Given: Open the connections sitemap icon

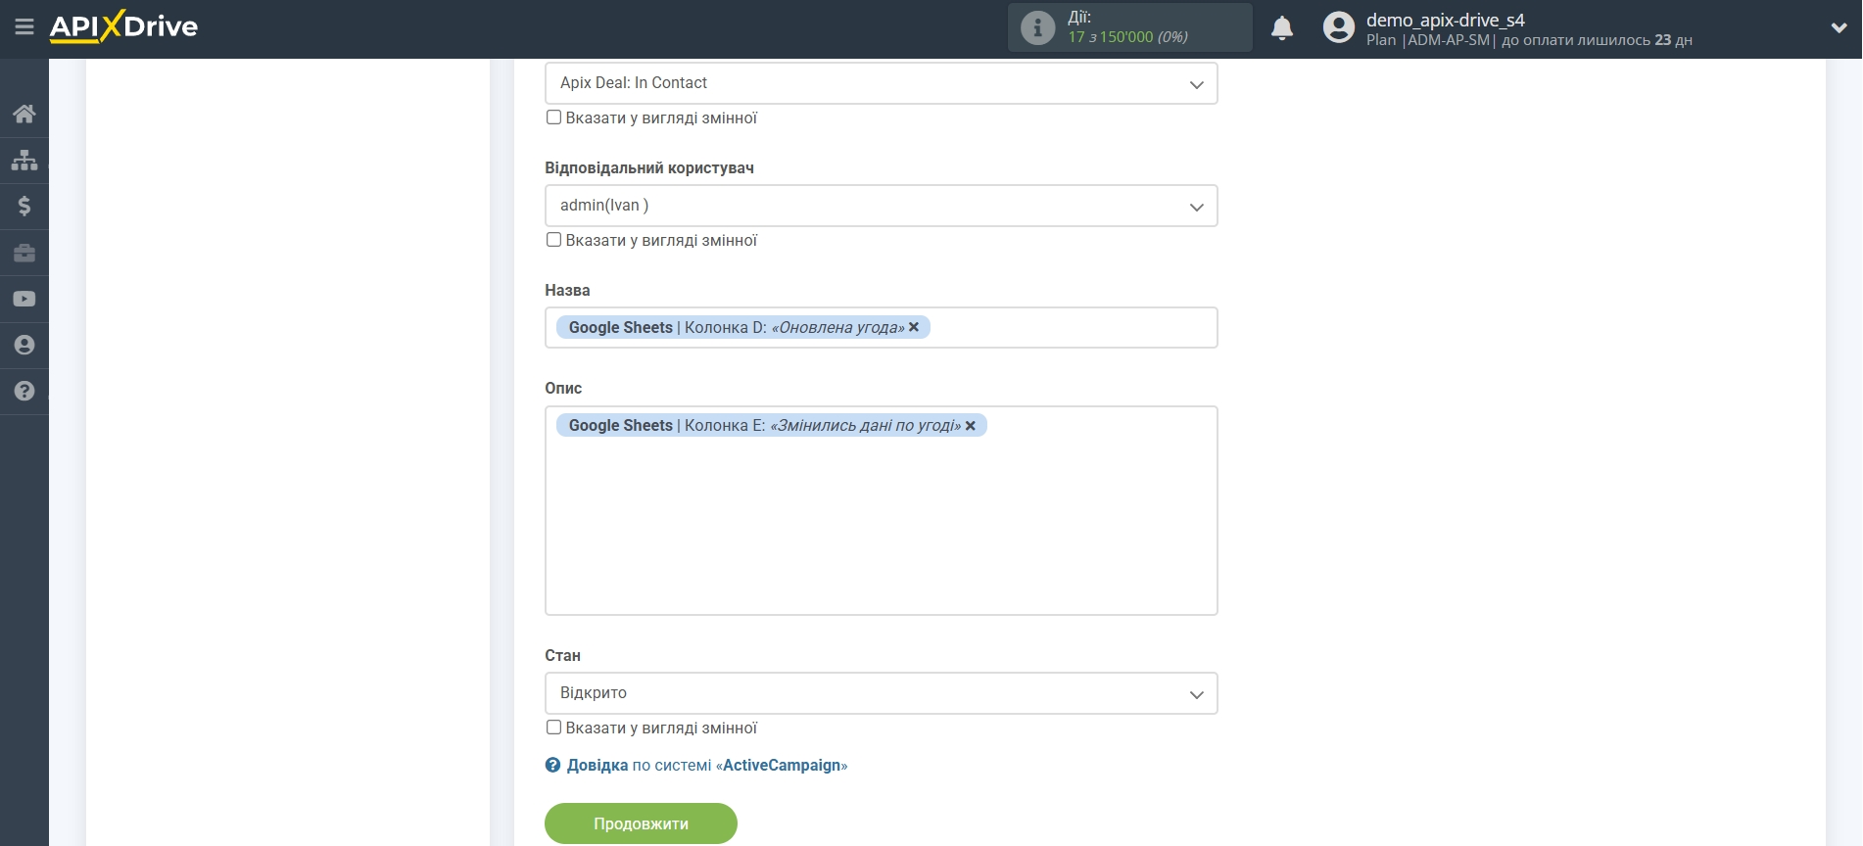Looking at the screenshot, I should (24, 160).
